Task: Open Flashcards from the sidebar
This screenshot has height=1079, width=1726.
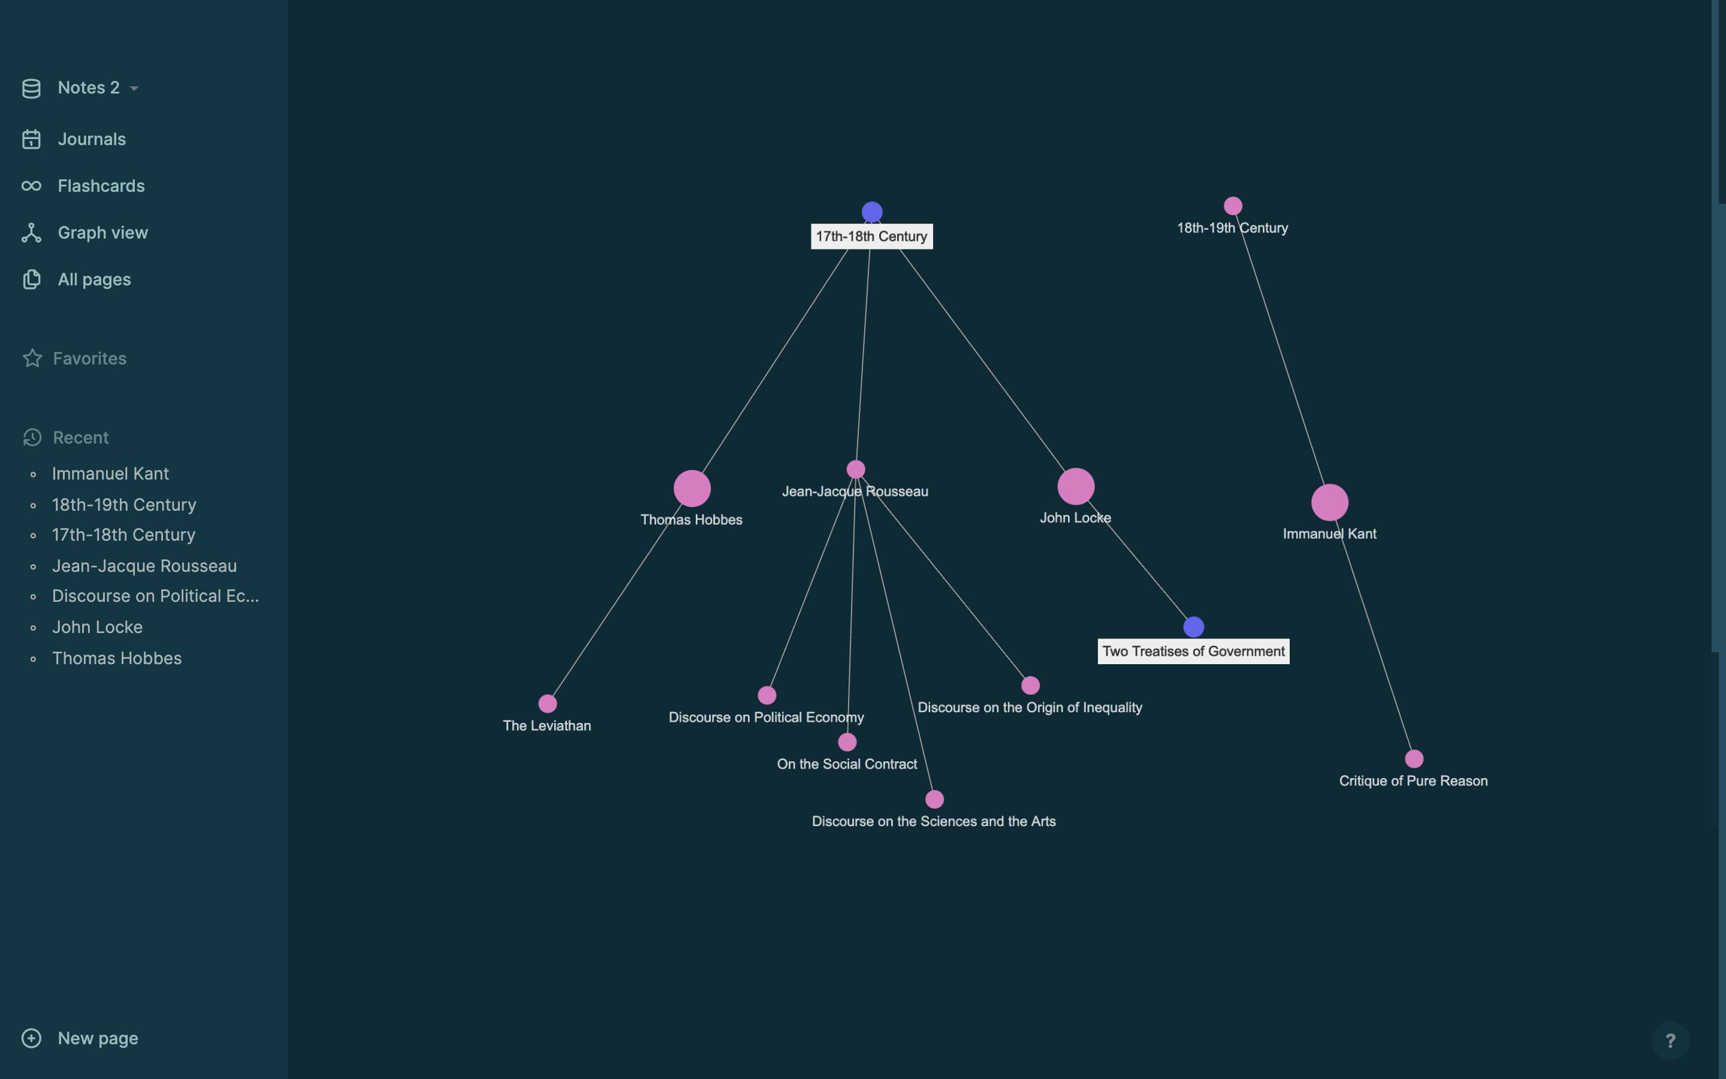Action: (x=101, y=186)
